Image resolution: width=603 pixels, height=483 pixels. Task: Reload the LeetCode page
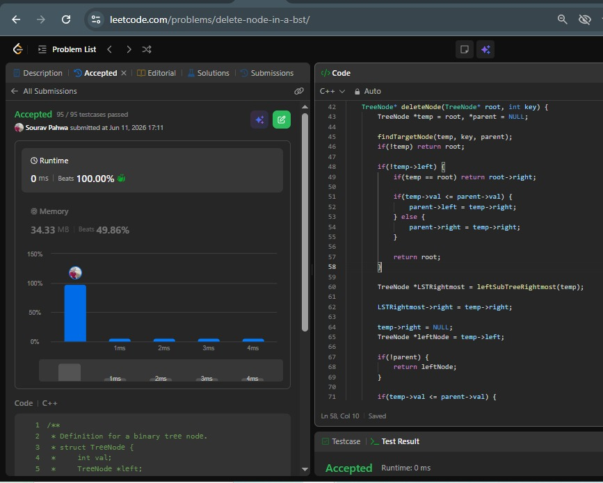pos(66,19)
